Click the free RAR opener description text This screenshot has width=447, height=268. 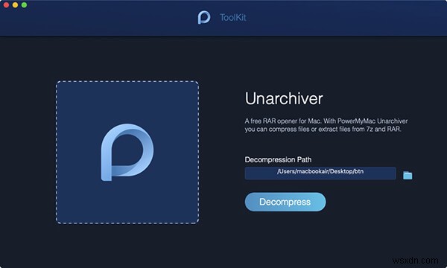(x=326, y=125)
